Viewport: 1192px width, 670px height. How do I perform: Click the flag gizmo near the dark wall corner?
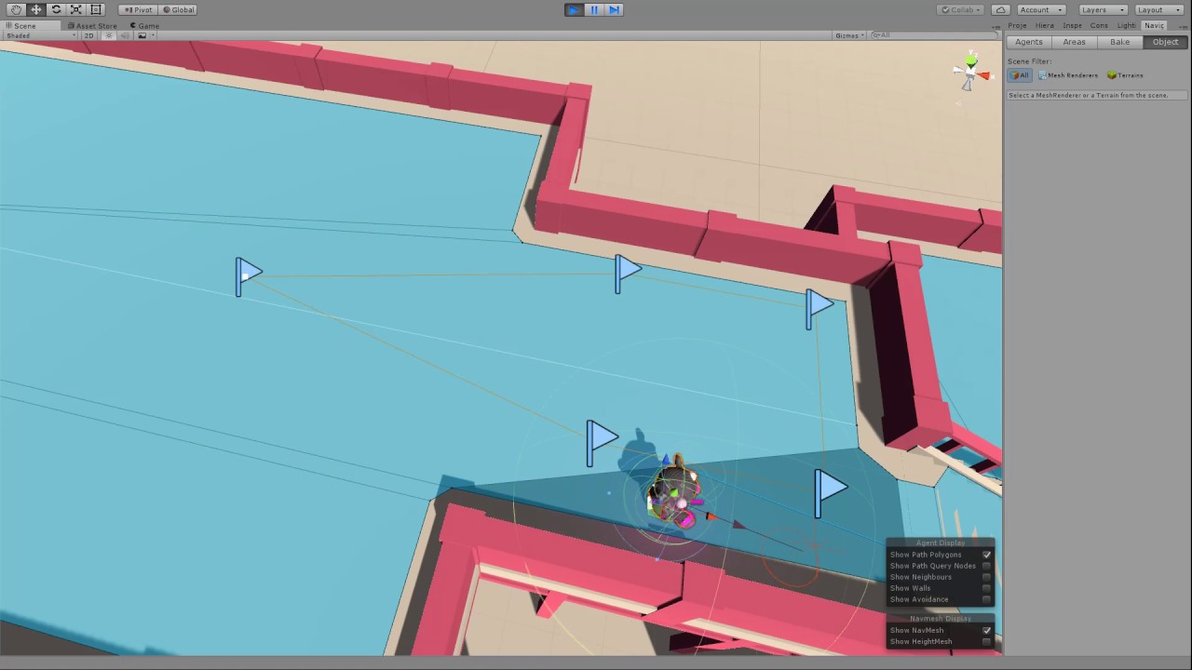pyautogui.click(x=819, y=308)
